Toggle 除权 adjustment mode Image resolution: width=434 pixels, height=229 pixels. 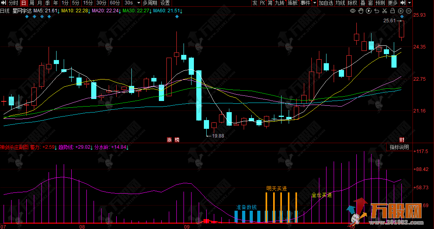[352, 3]
